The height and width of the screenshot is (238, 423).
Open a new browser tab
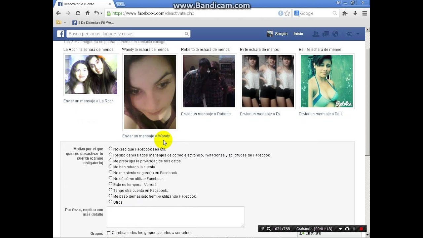[x=120, y=4]
